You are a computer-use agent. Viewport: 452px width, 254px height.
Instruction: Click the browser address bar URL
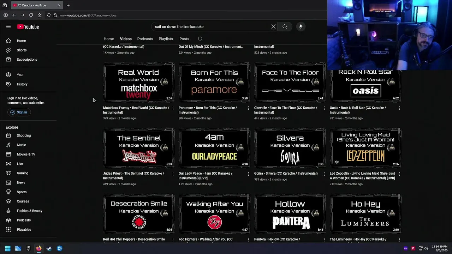tap(88, 15)
